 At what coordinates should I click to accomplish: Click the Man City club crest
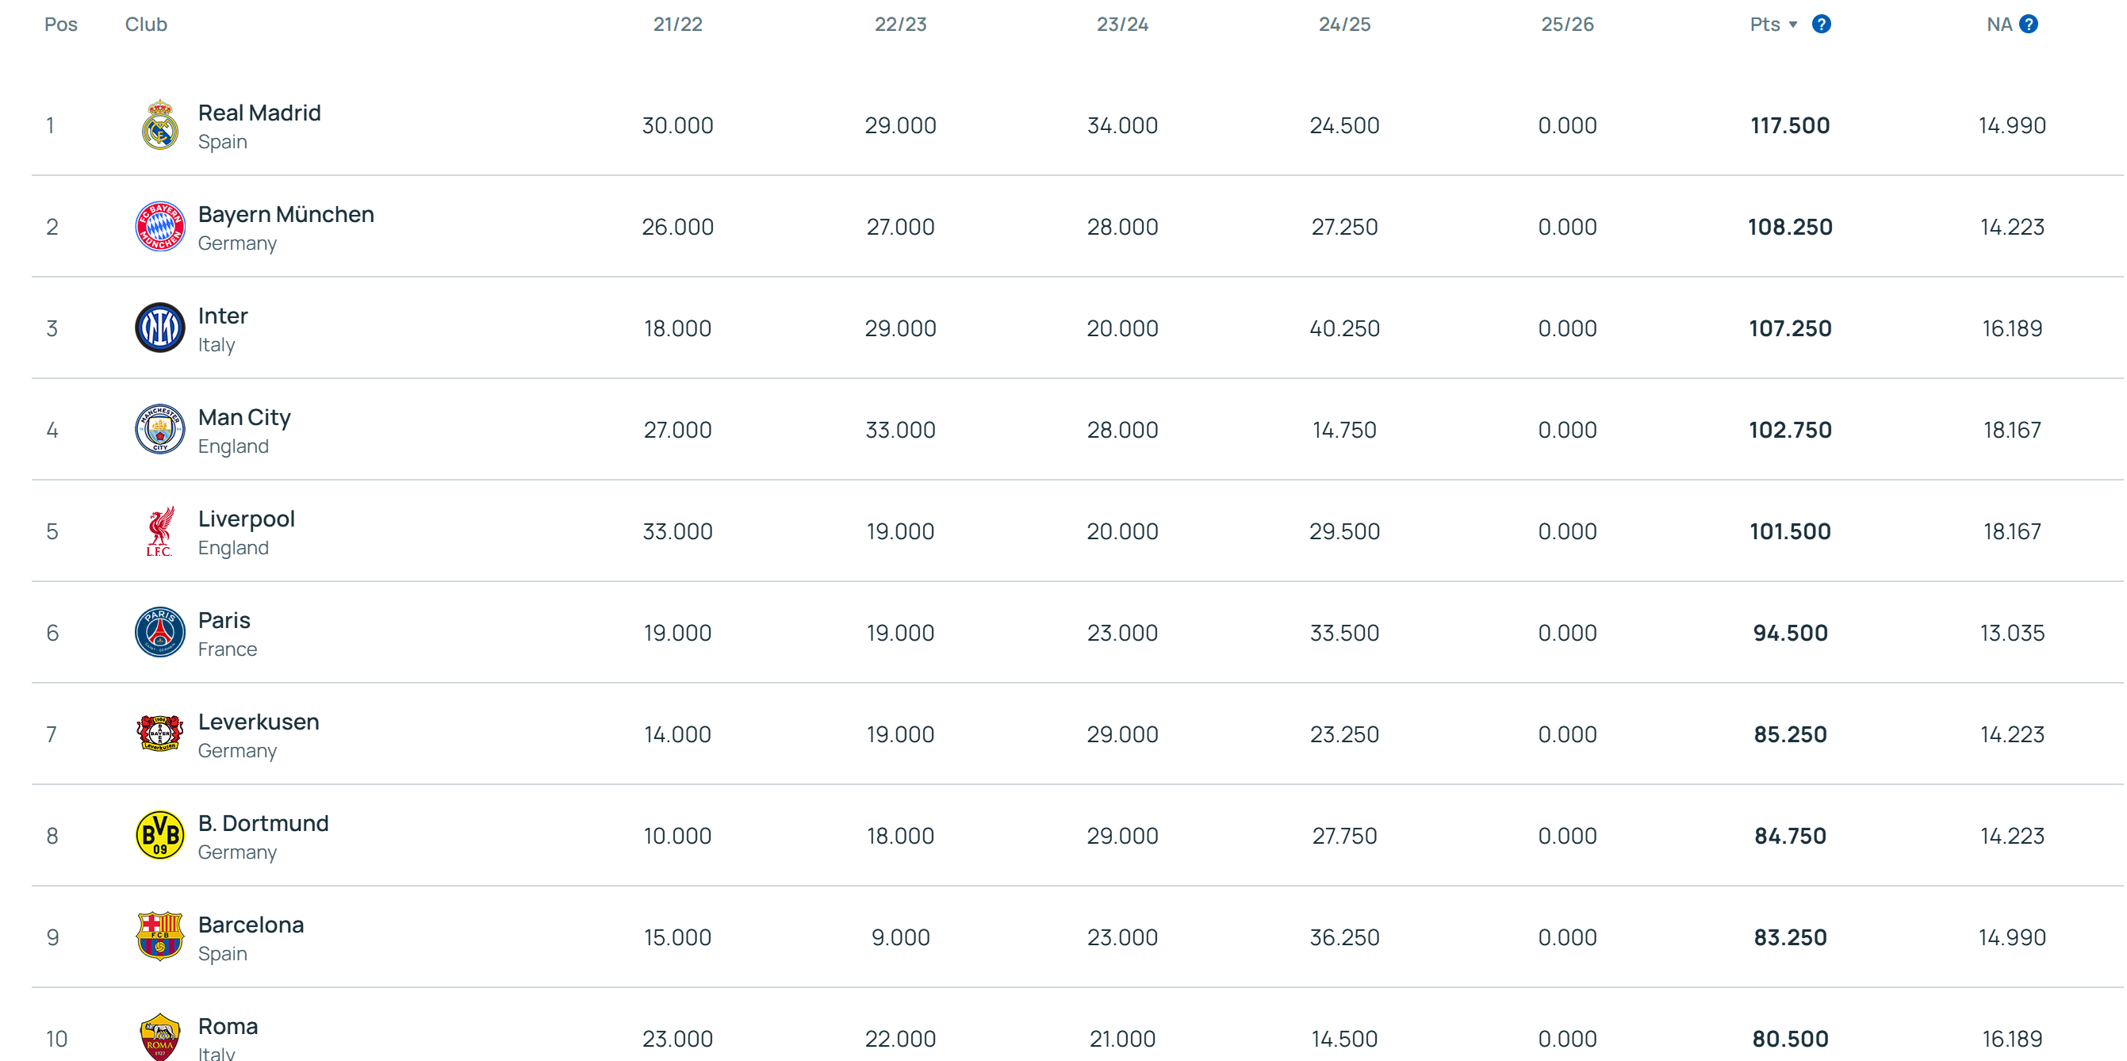tap(159, 429)
